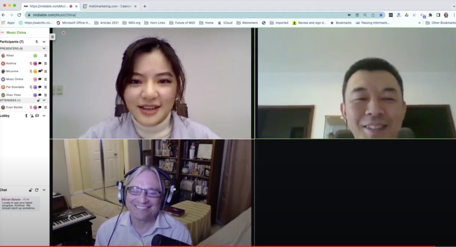Open the Future of MIDI bookmarks folder

pyautogui.click(x=182, y=23)
